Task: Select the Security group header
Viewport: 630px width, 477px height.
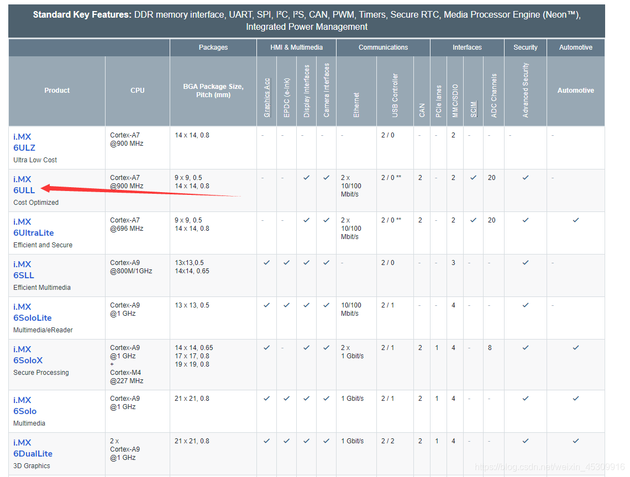Action: click(526, 47)
